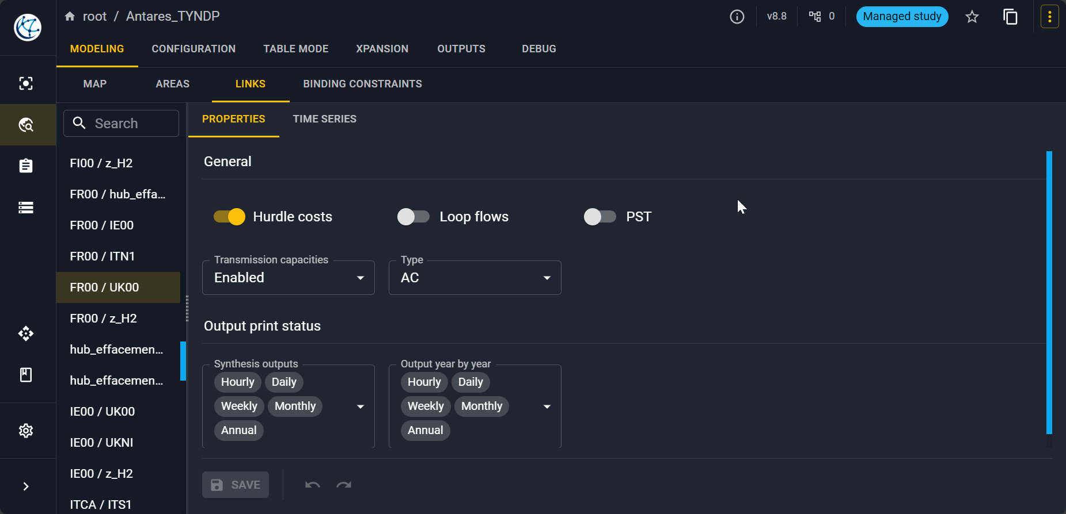Select link FR00 / UK00

pyautogui.click(x=119, y=287)
